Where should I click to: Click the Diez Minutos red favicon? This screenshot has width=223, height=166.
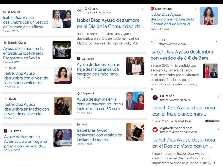tap(152, 9)
